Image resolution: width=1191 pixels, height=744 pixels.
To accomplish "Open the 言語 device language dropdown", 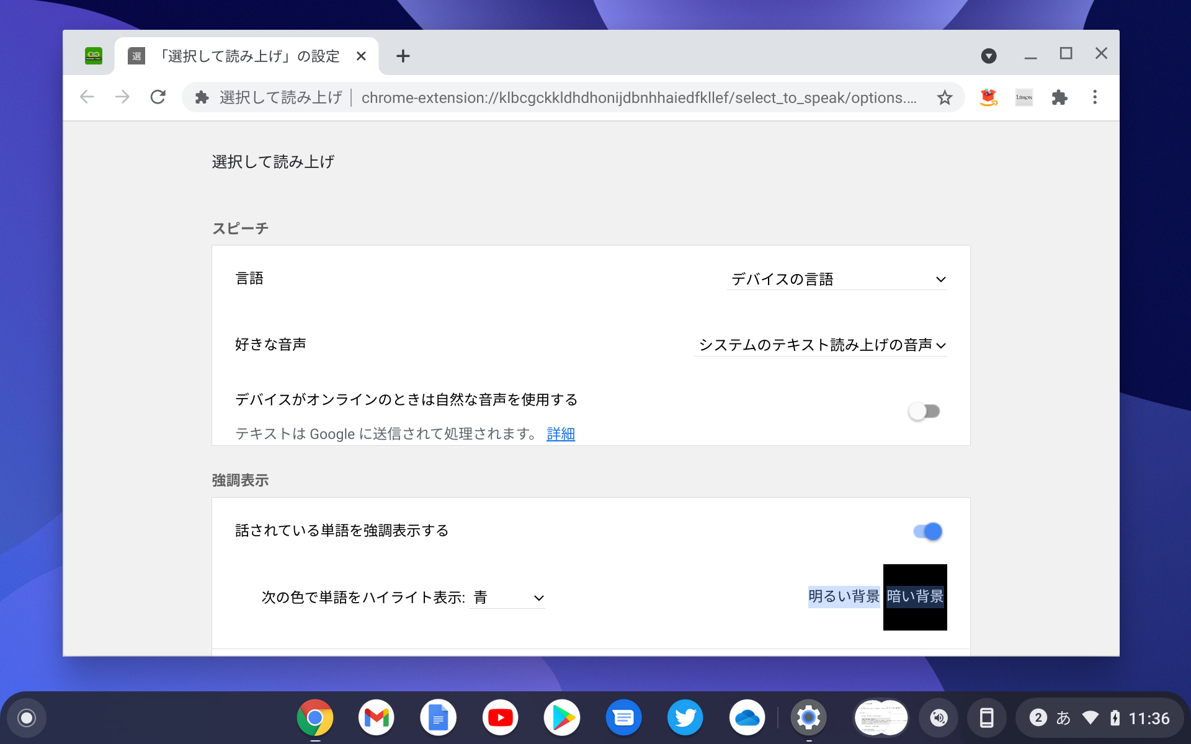I will click(x=837, y=279).
